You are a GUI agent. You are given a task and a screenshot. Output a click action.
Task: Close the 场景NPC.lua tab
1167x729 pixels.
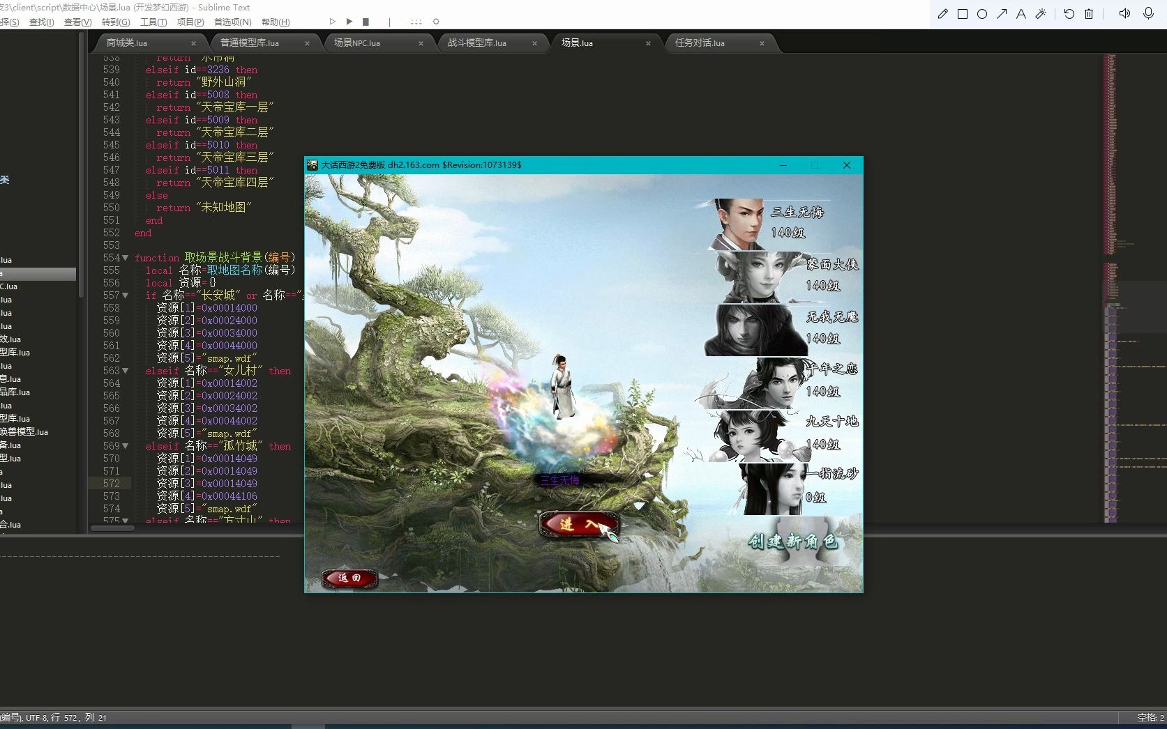click(x=421, y=43)
